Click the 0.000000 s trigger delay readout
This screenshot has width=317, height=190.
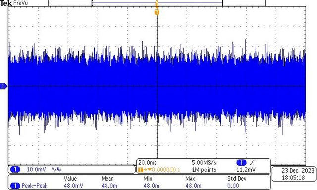pos(166,170)
